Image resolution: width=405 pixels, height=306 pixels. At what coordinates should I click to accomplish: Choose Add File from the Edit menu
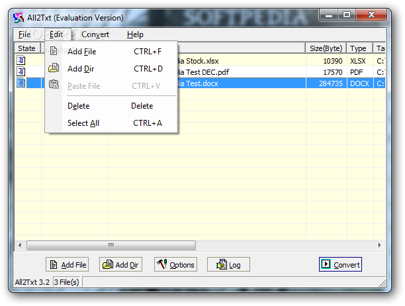111,52
